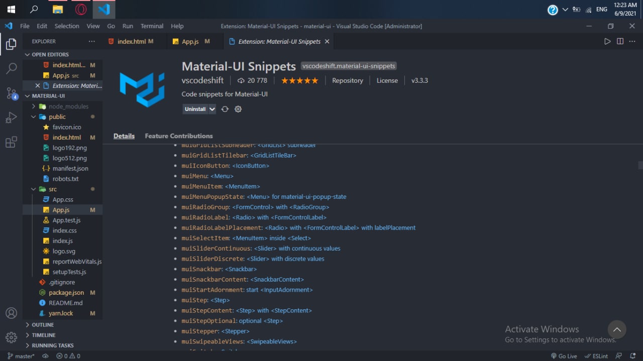643x361 pixels.
Task: Click the Run play icon in editor toolbar
Action: (x=607, y=41)
